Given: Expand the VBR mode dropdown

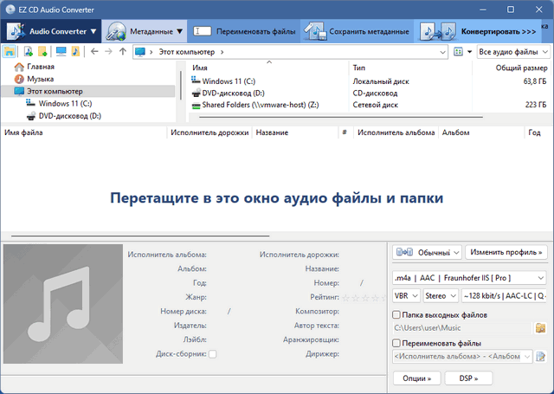Looking at the screenshot, I should (405, 296).
